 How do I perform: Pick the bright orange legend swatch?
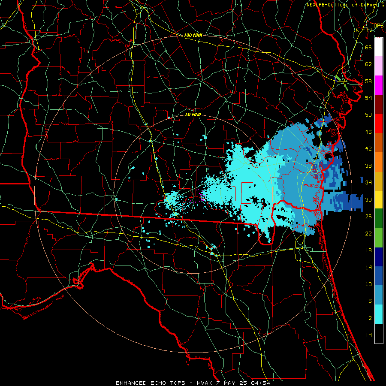click(x=379, y=162)
